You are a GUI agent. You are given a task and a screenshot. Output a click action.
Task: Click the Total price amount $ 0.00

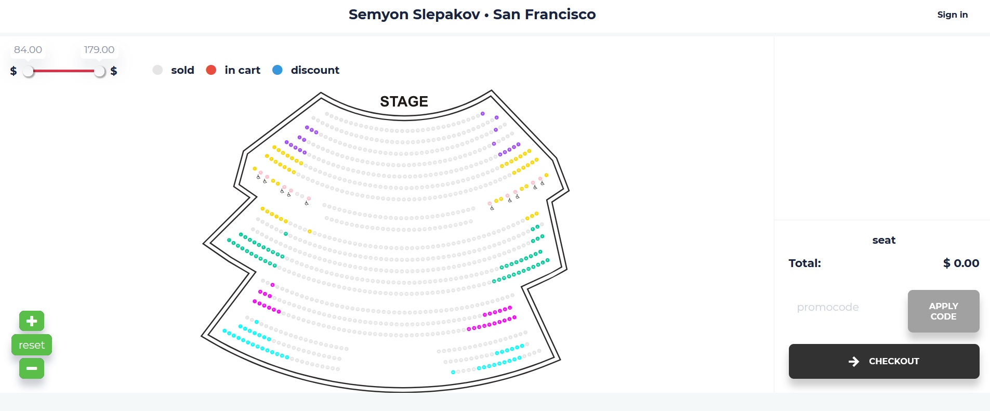point(961,263)
